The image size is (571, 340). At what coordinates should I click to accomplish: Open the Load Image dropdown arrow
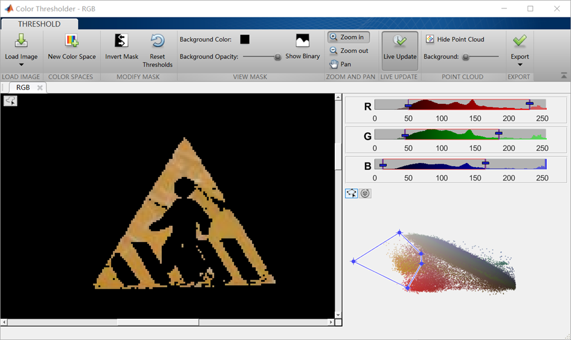click(21, 65)
